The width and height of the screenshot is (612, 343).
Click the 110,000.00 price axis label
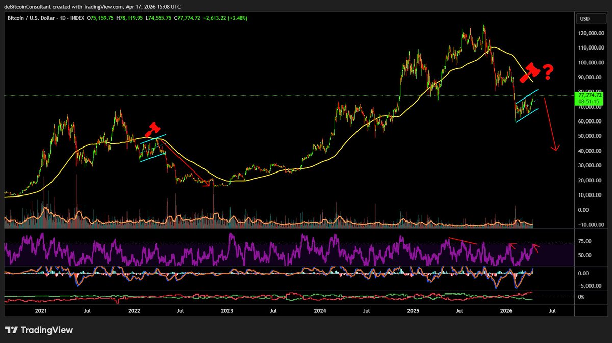591,48
